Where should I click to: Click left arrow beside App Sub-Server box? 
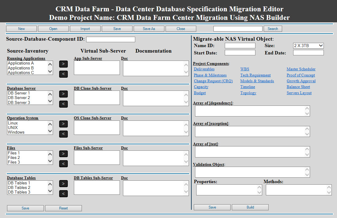(x=63, y=74)
